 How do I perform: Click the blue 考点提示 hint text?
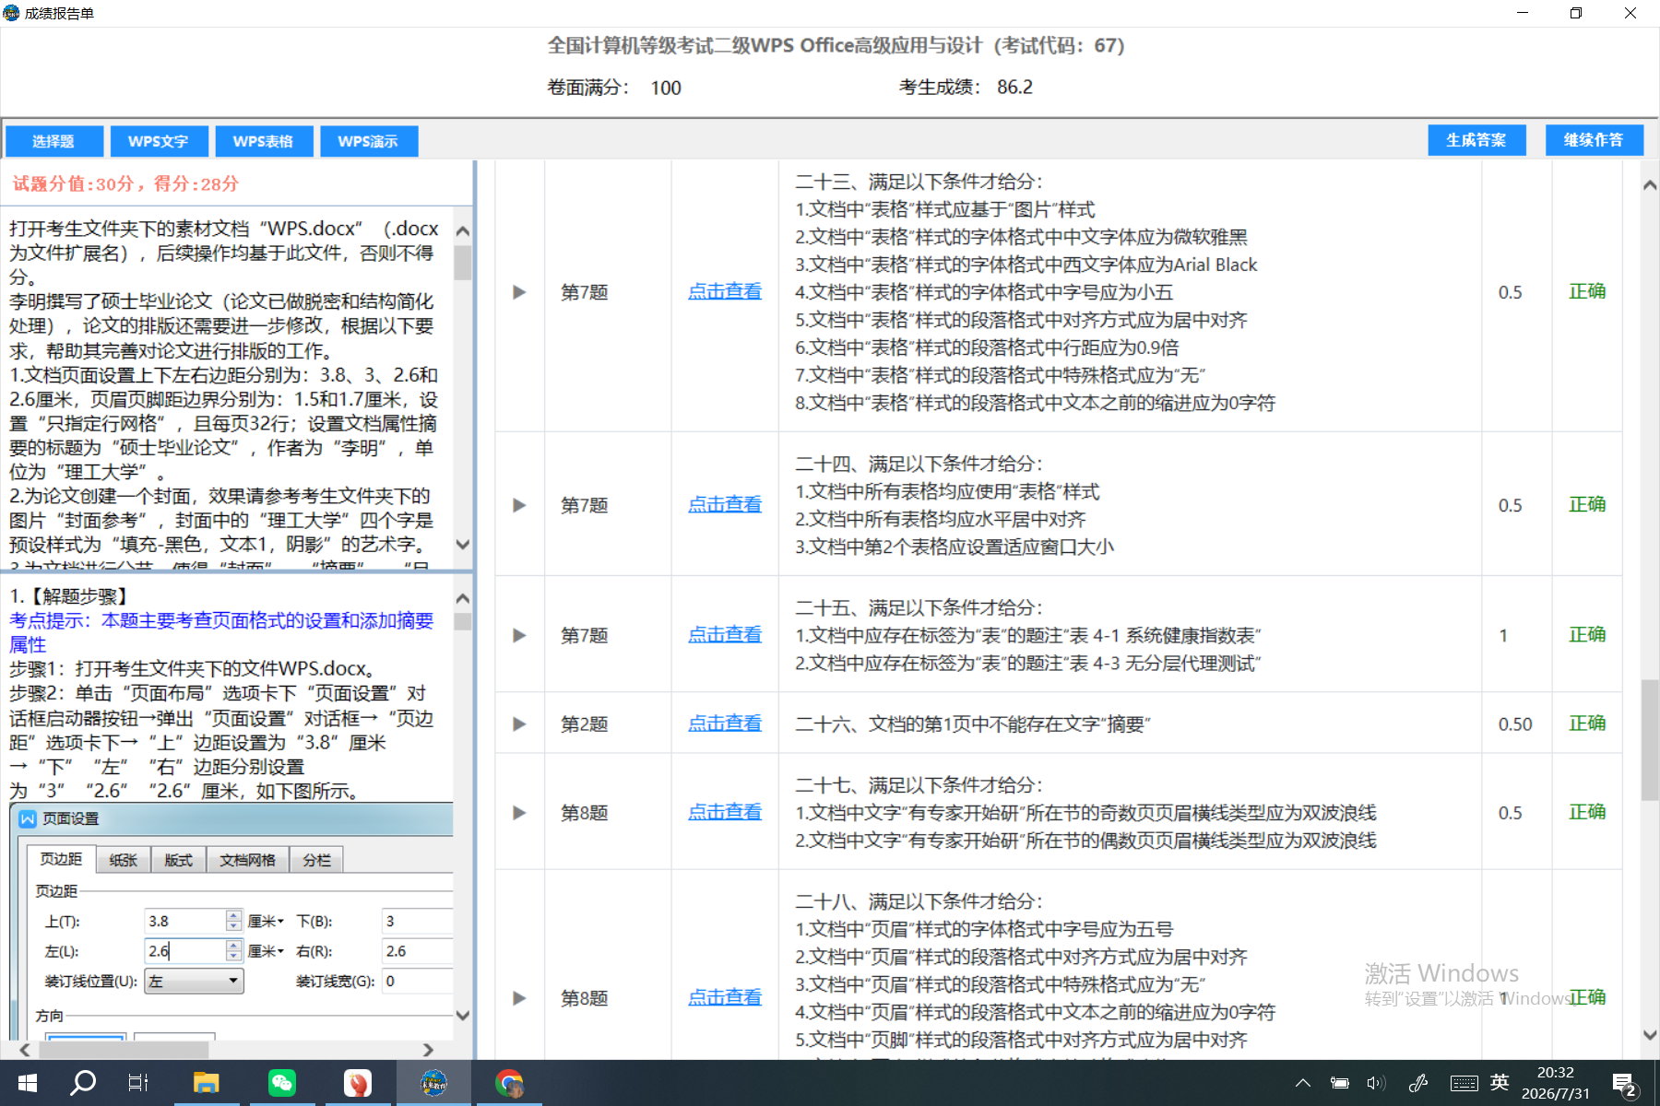(221, 633)
